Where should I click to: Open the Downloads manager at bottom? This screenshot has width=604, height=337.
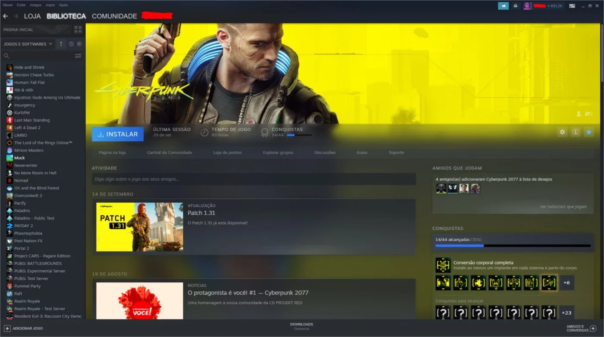pos(302,326)
